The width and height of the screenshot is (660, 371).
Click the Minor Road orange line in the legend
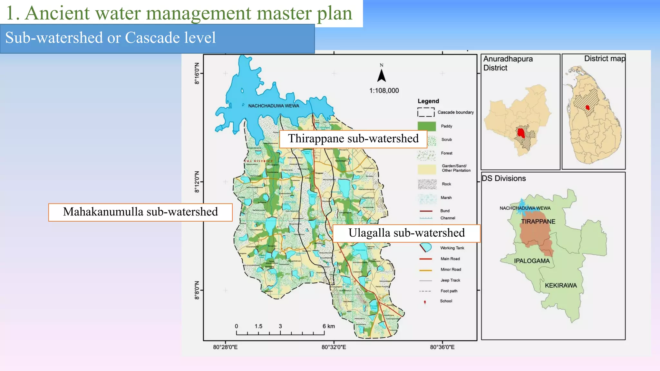click(426, 270)
